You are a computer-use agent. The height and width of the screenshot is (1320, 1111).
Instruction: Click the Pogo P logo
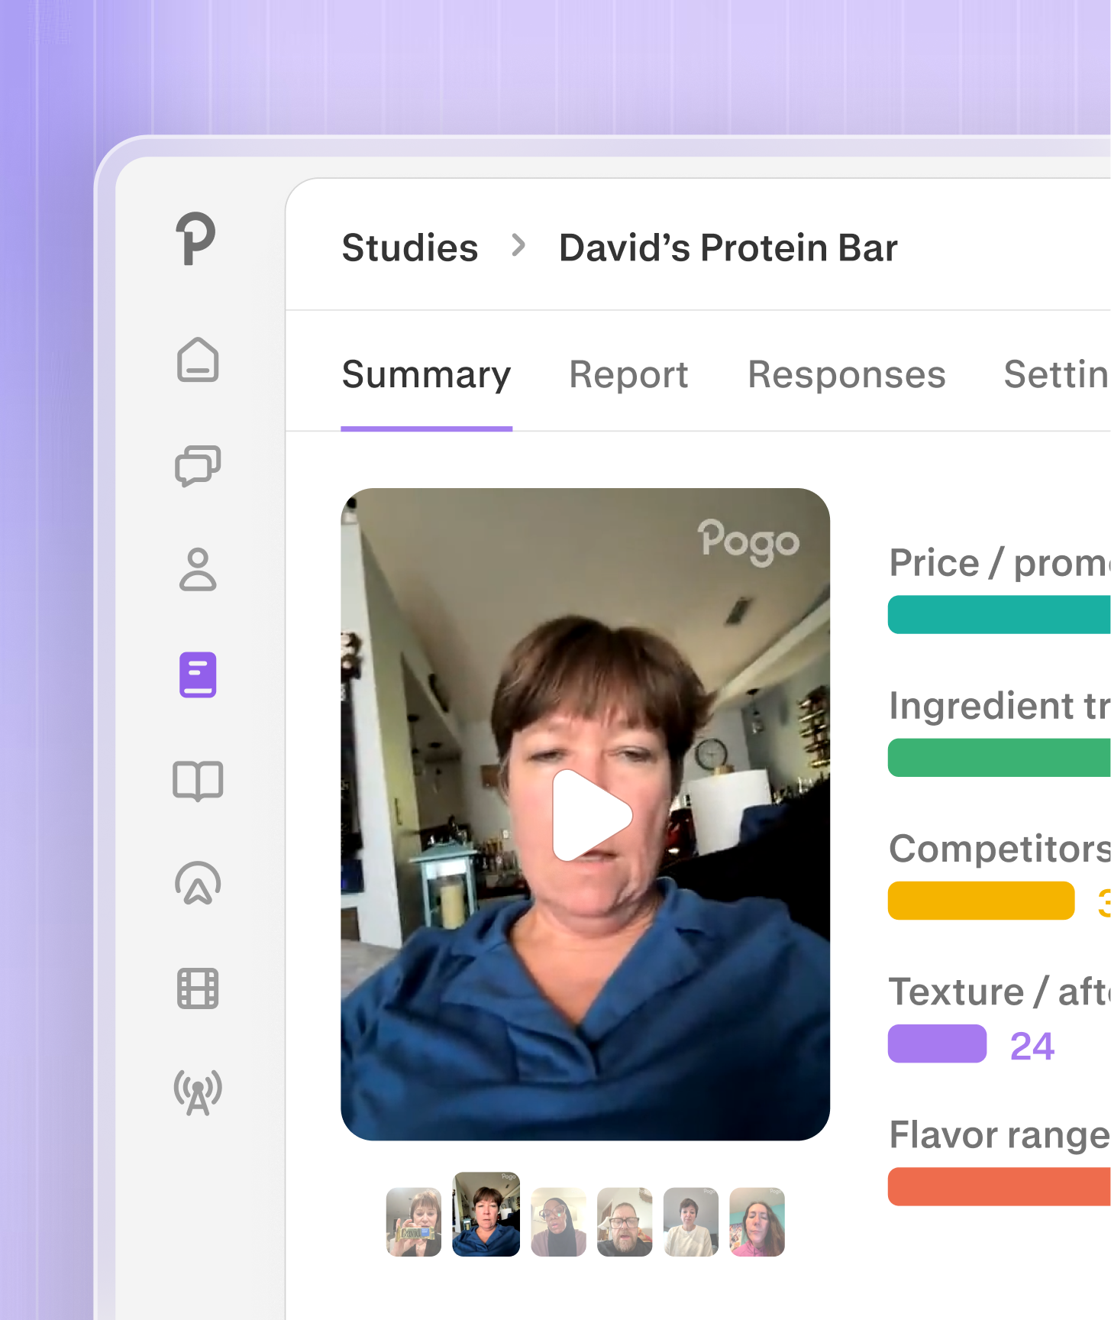pyautogui.click(x=196, y=239)
